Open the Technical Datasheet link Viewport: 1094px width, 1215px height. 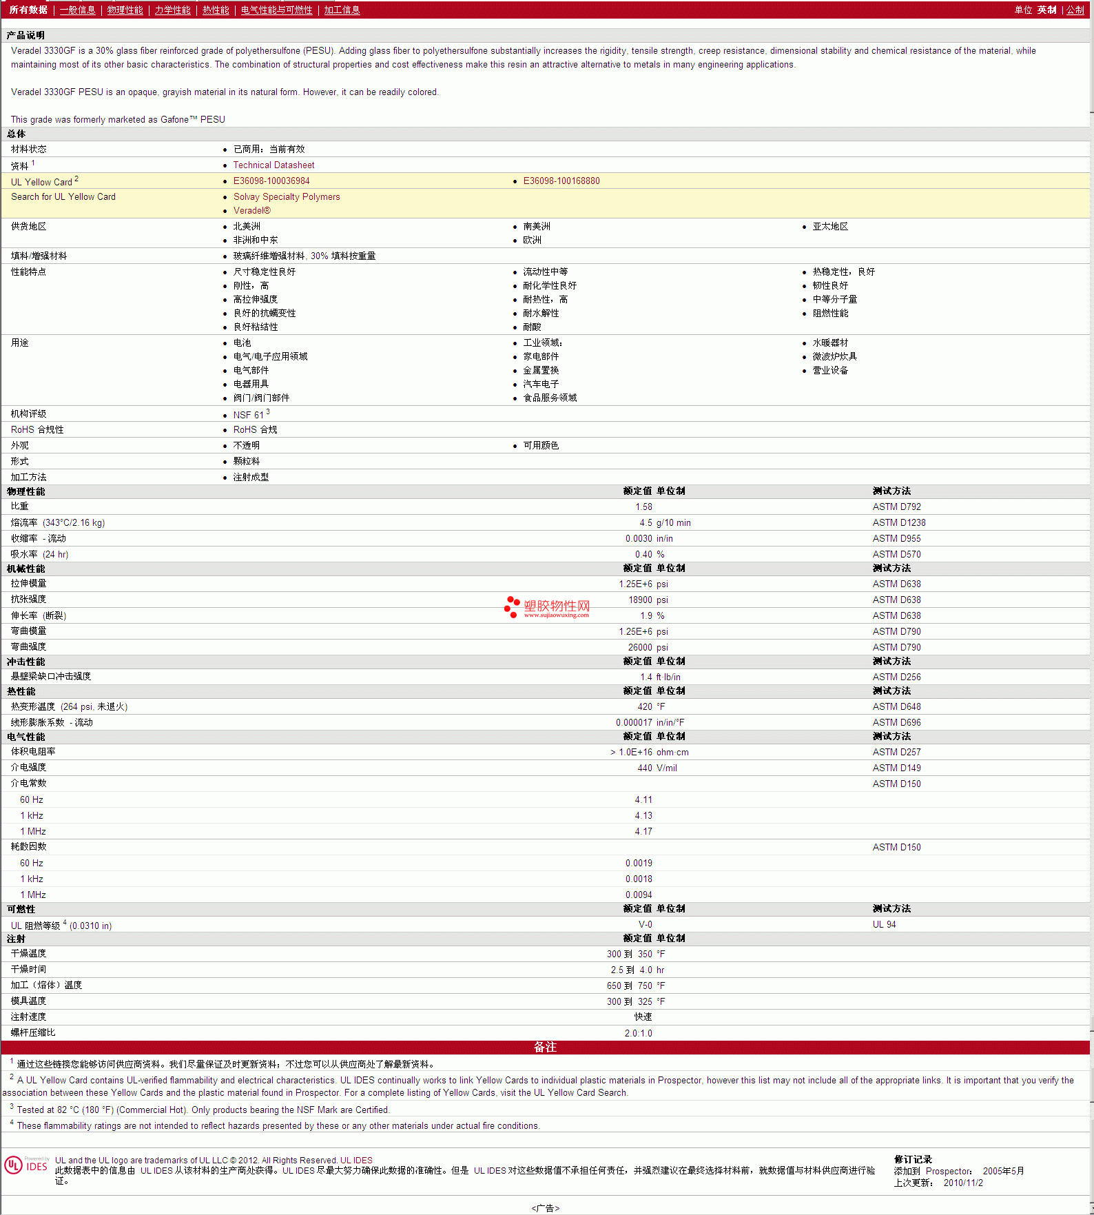click(273, 165)
